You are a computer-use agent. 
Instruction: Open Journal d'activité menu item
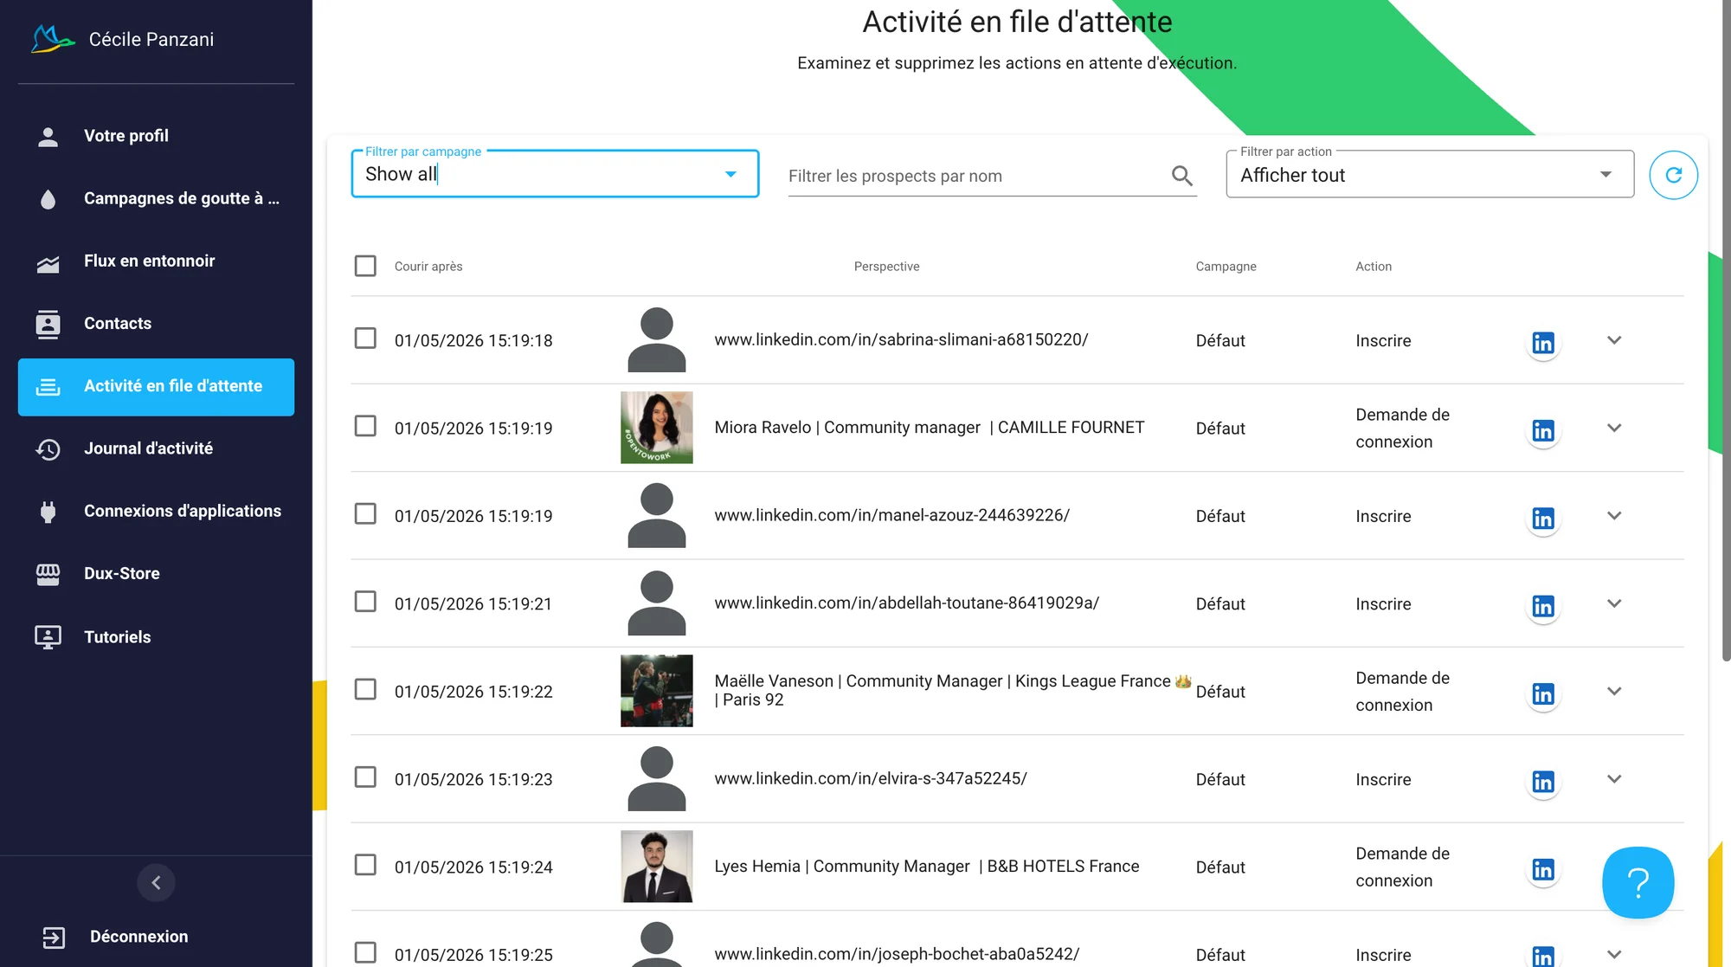pyautogui.click(x=156, y=448)
